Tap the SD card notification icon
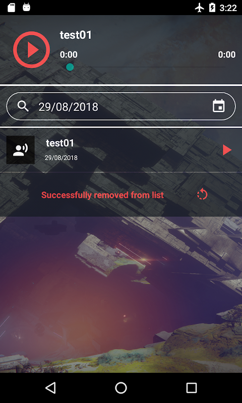The image size is (242, 403). [11, 8]
